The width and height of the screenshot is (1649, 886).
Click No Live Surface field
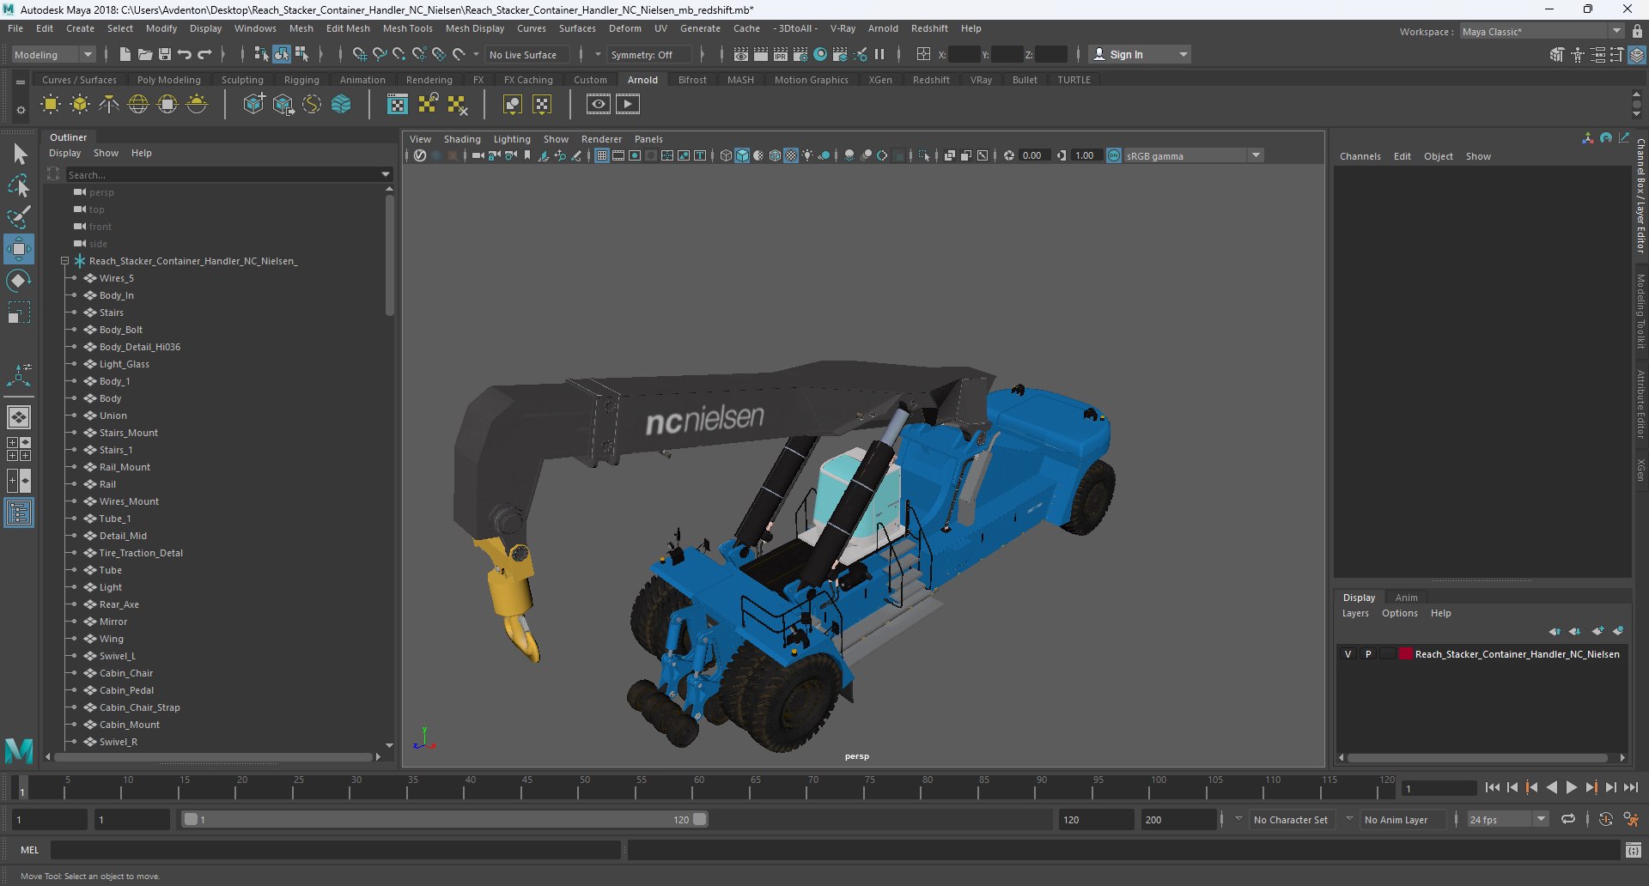coord(526,54)
